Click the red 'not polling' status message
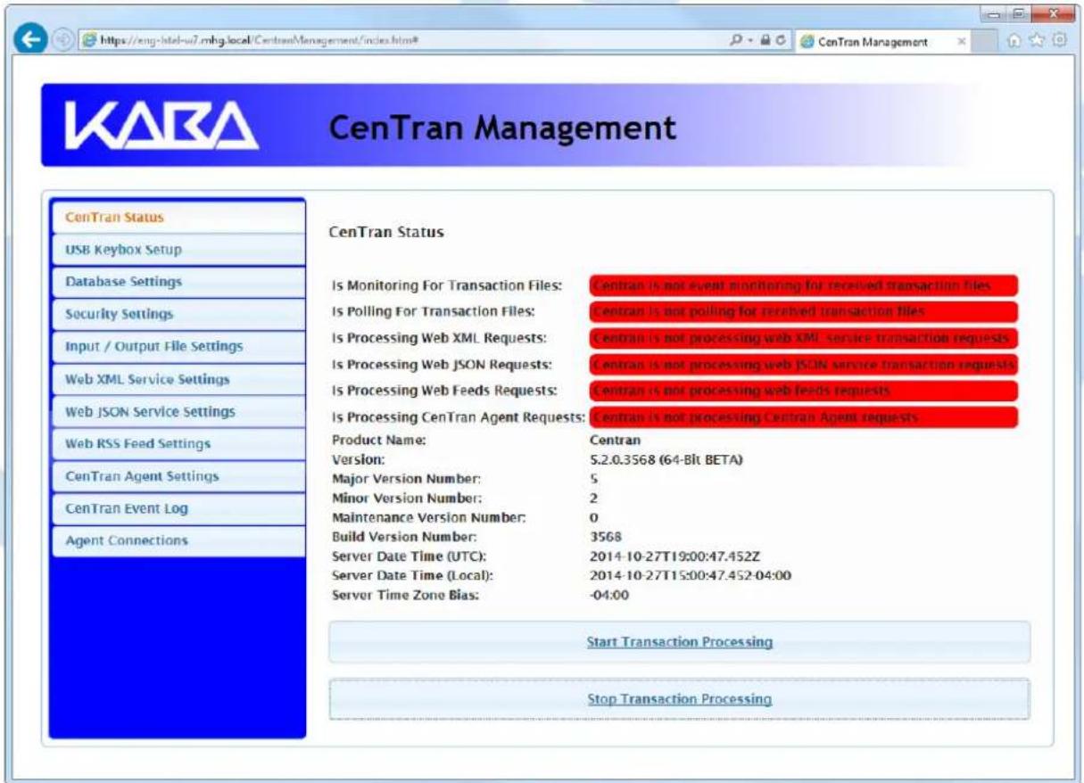The width and height of the screenshot is (1084, 783). point(803,312)
